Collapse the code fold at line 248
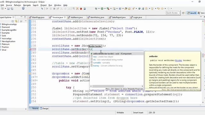 (x=37, y=80)
